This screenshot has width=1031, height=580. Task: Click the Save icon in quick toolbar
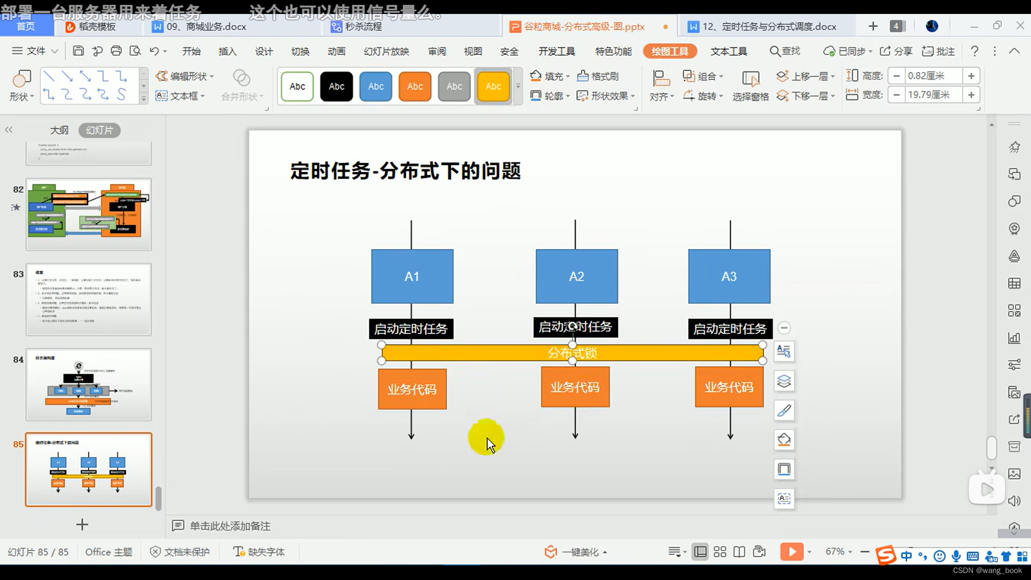tap(78, 51)
